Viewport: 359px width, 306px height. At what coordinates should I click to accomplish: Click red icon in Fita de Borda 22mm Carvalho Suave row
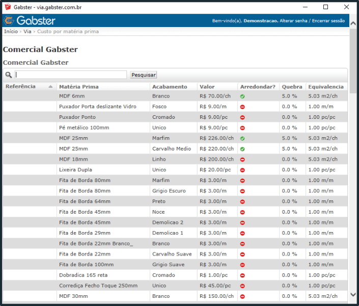click(x=242, y=254)
